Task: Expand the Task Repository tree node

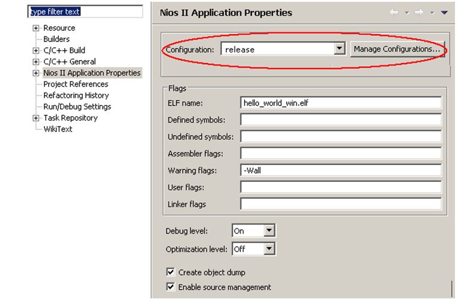Action: click(36, 118)
